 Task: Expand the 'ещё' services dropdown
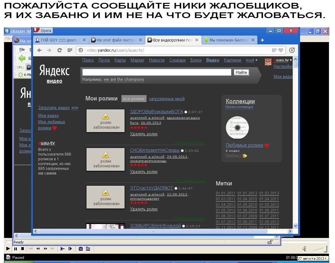[252, 60]
